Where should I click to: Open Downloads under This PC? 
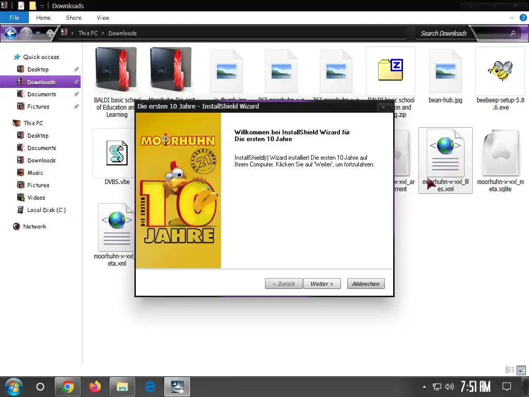coord(41,160)
